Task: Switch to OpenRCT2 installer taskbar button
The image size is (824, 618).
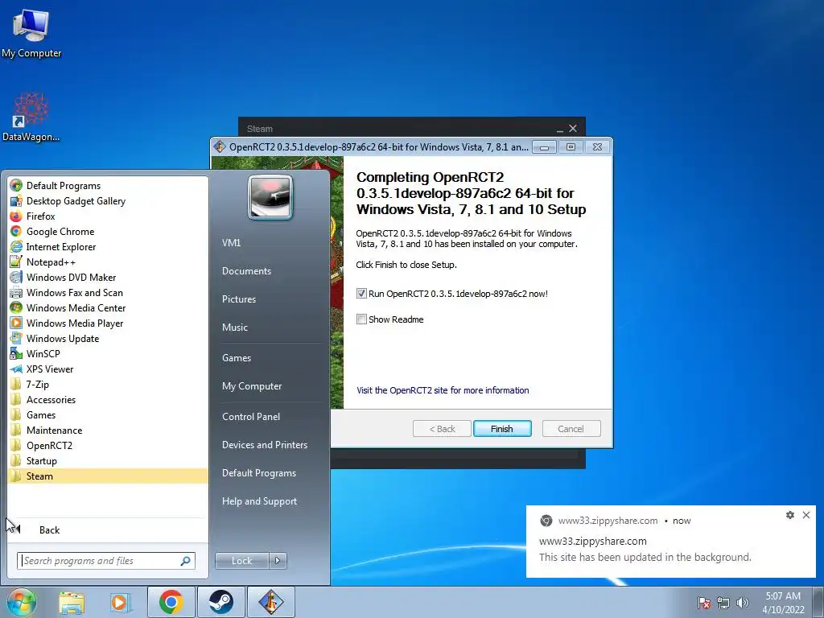Action: (270, 602)
